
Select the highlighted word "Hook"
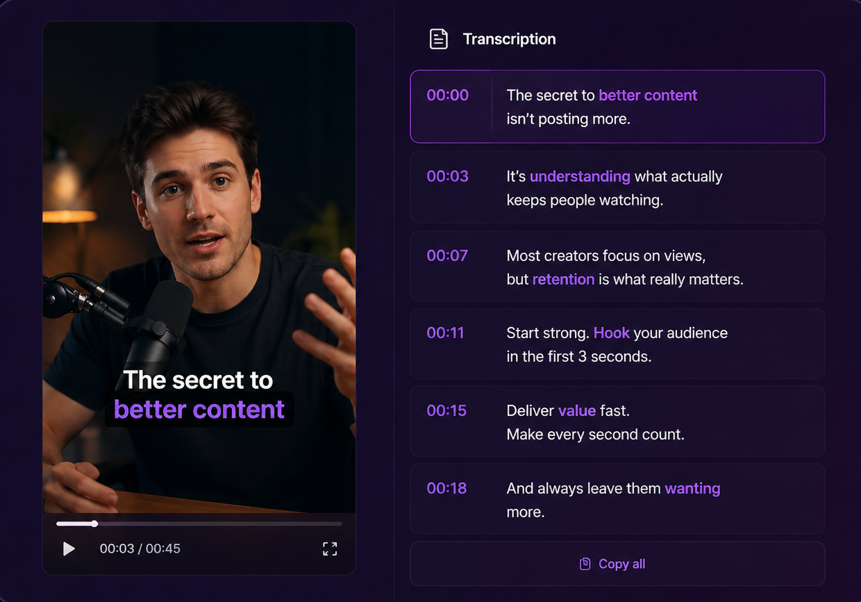pyautogui.click(x=611, y=333)
